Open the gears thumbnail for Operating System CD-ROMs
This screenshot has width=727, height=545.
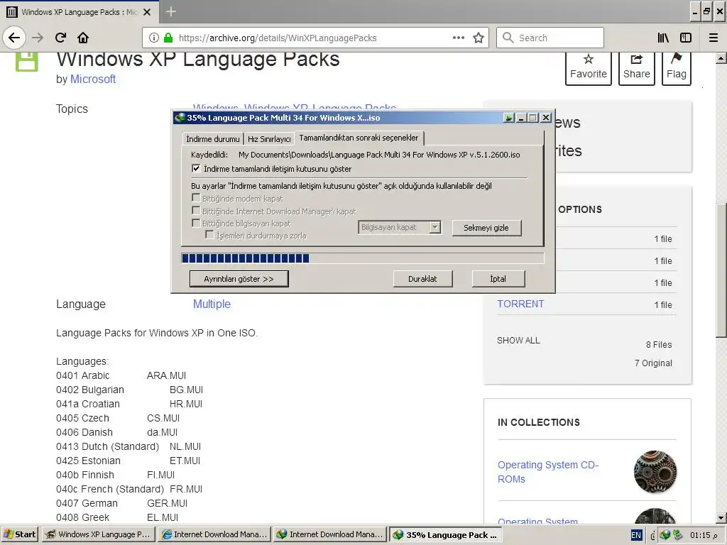[x=655, y=472]
